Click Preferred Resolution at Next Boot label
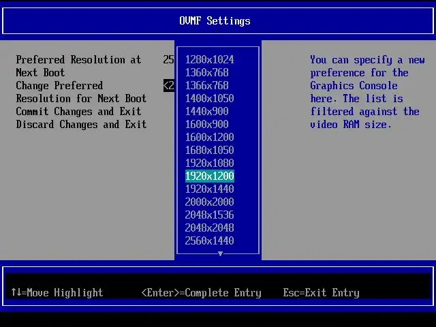Image resolution: width=436 pixels, height=327 pixels. click(x=79, y=66)
